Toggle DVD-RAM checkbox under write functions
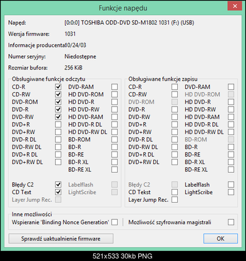 (x=231, y=87)
